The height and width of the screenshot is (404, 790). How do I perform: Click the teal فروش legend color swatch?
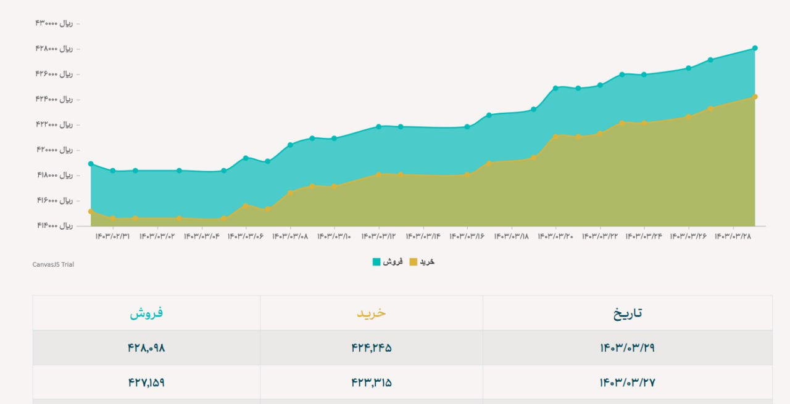coord(376,262)
